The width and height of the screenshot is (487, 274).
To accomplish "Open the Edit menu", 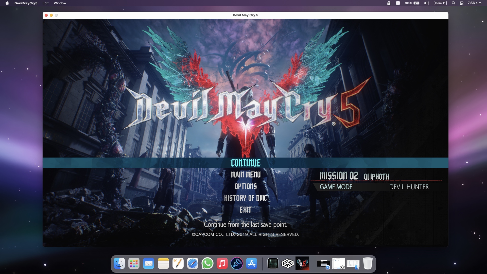I will tap(46, 3).
